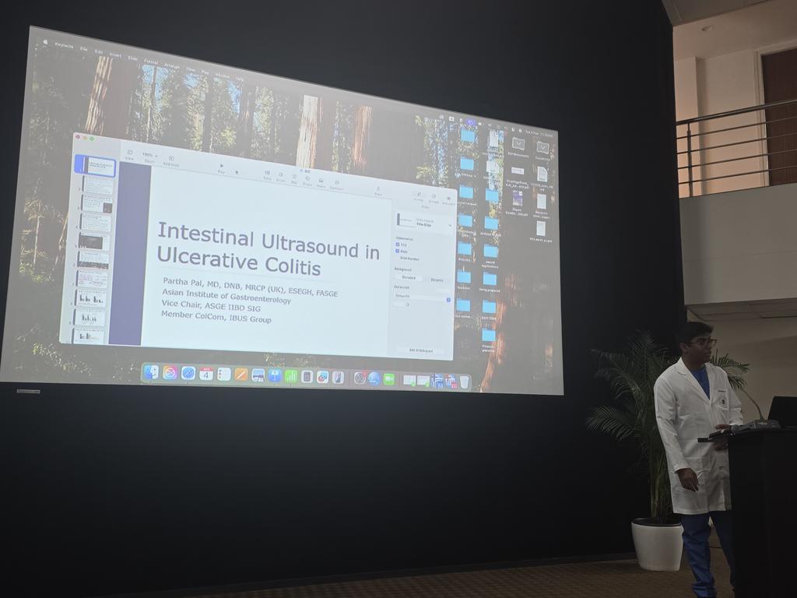
Task: Open Finder in the Dock
Action: click(x=152, y=372)
